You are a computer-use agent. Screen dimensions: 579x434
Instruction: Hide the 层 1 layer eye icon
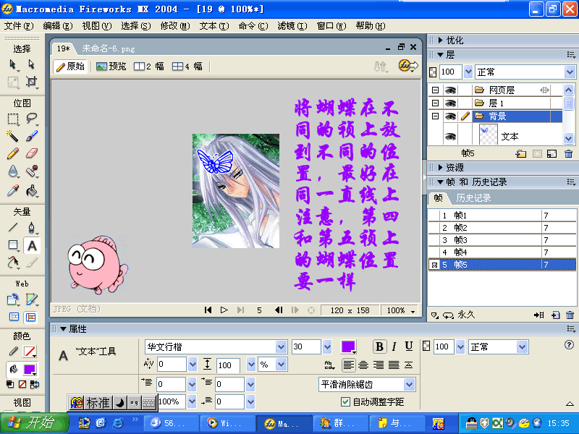coord(450,103)
